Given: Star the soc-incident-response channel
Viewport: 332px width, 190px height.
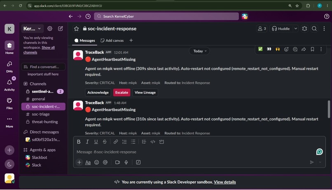Looking at the screenshot, I should tap(77, 28).
